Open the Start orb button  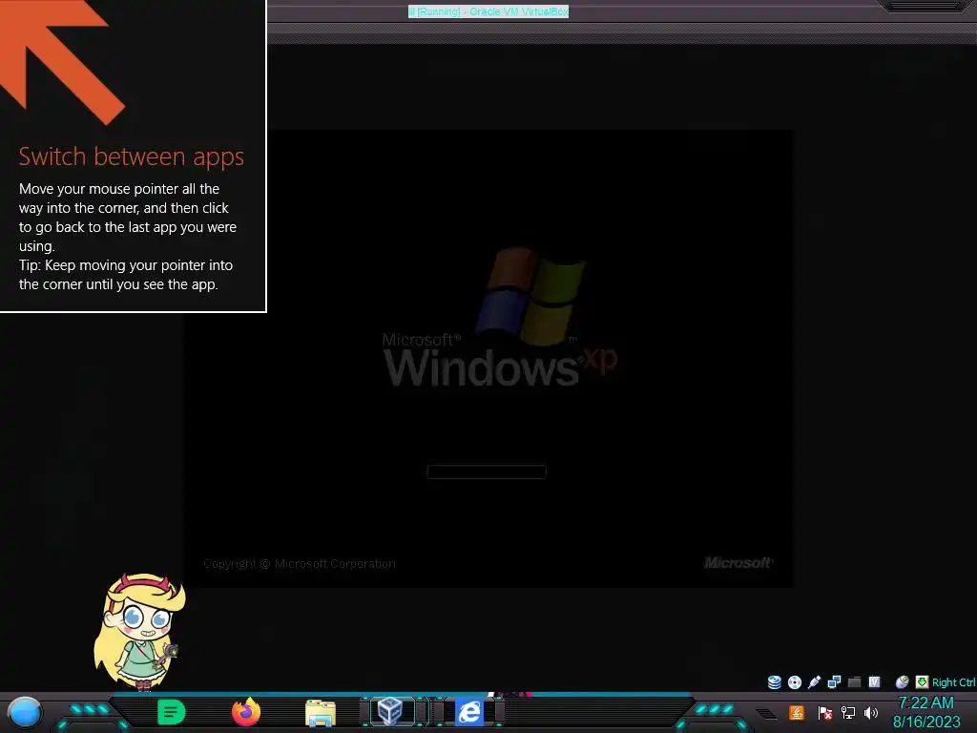(x=24, y=712)
